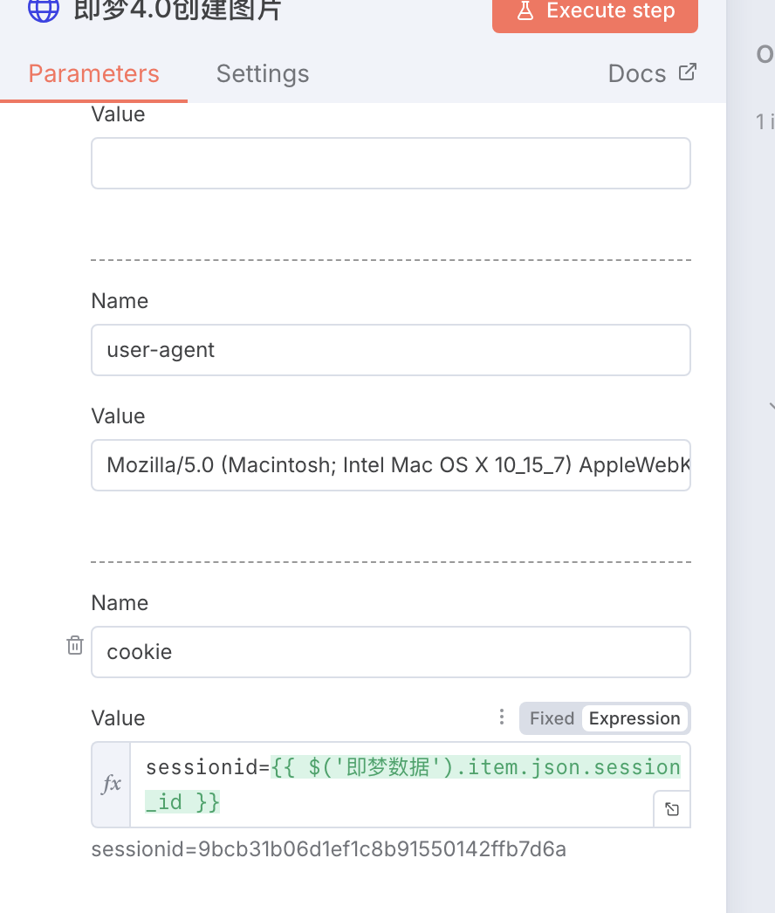Viewport: 775px width, 913px height.
Task: Click the Mozilla/5.0 user-agent Value field
Action: click(391, 465)
